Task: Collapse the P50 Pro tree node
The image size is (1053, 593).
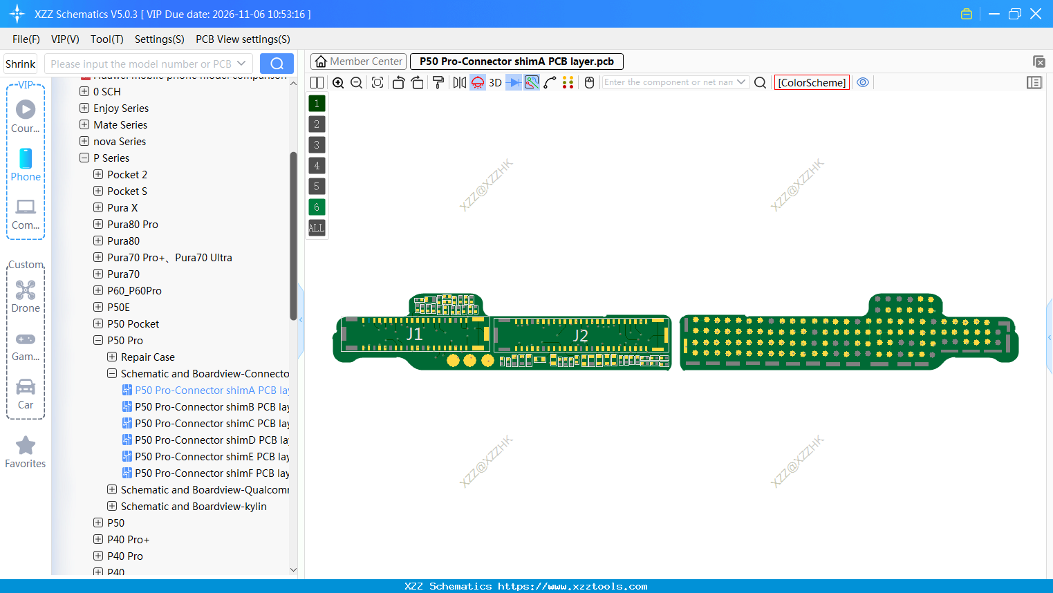Action: coord(98,340)
